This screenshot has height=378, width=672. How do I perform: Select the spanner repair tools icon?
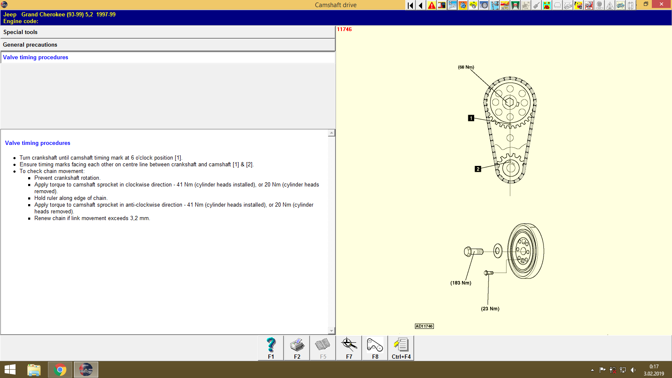tap(452, 5)
